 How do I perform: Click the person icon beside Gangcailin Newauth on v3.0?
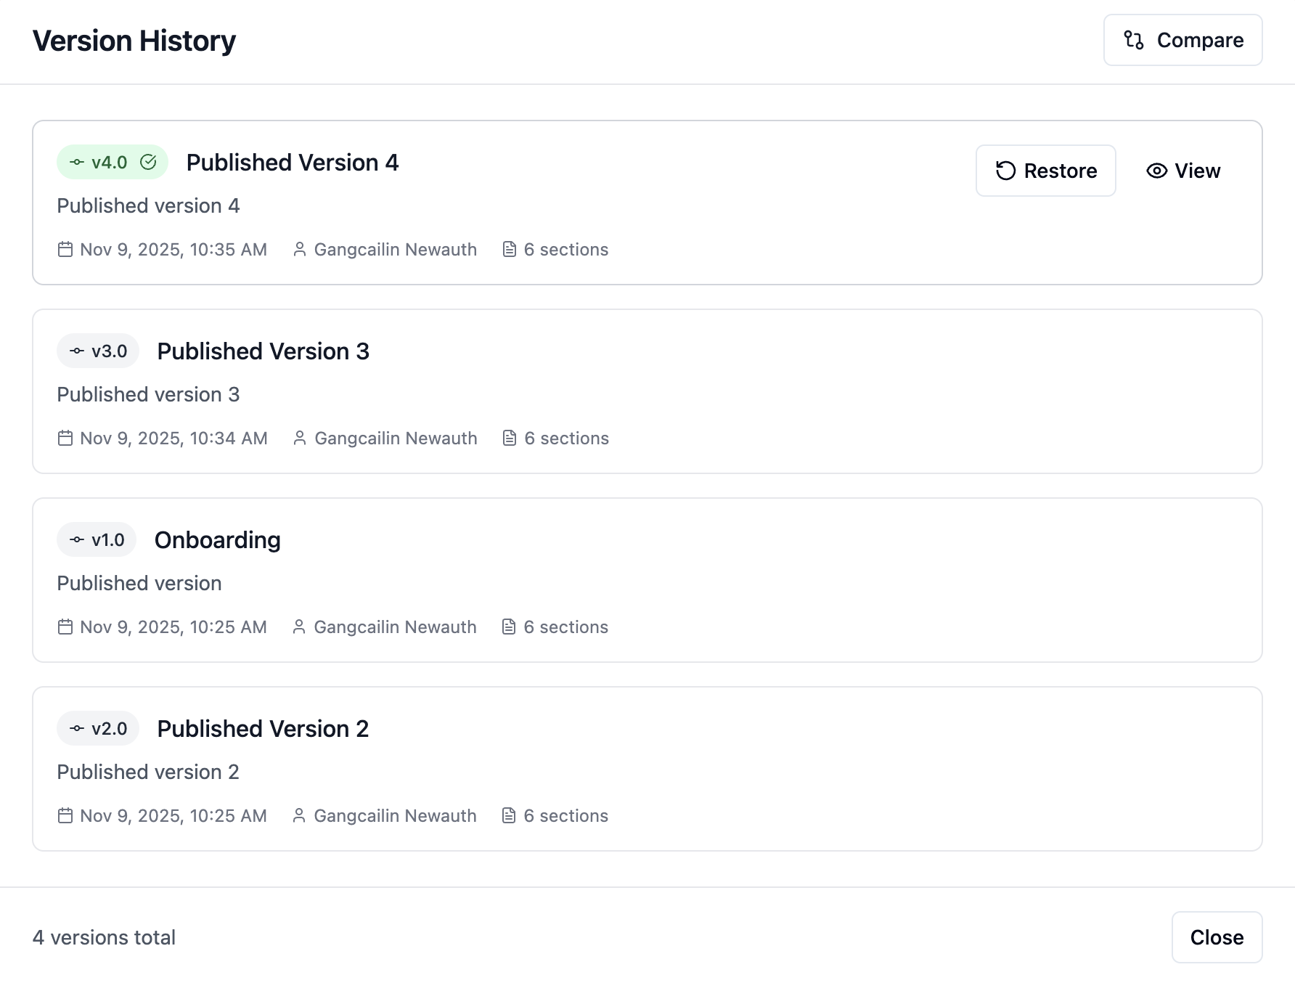[300, 438]
